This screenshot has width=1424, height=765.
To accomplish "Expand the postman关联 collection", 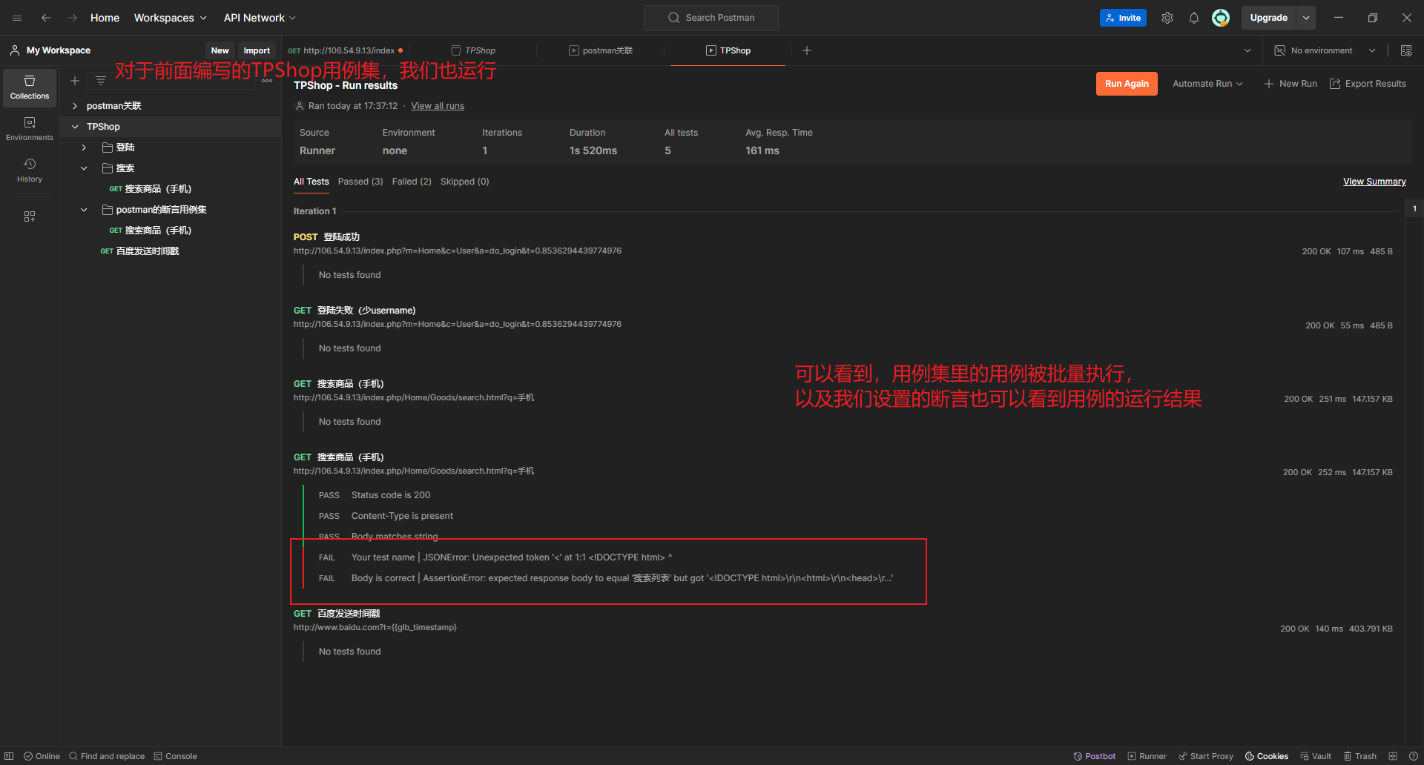I will (75, 106).
